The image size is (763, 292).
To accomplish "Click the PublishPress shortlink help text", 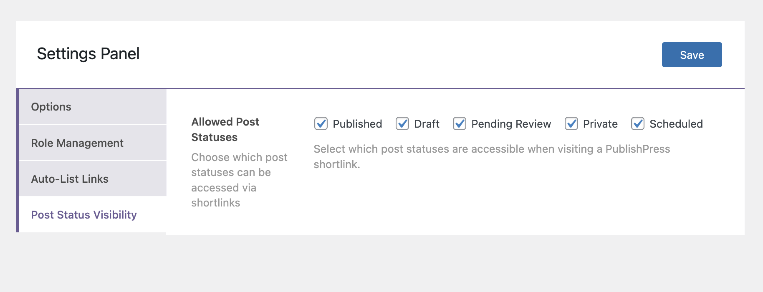I will point(492,156).
